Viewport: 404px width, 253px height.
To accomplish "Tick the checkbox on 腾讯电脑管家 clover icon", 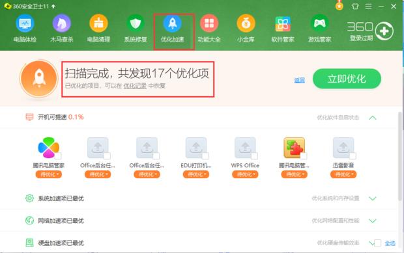I will [58, 156].
